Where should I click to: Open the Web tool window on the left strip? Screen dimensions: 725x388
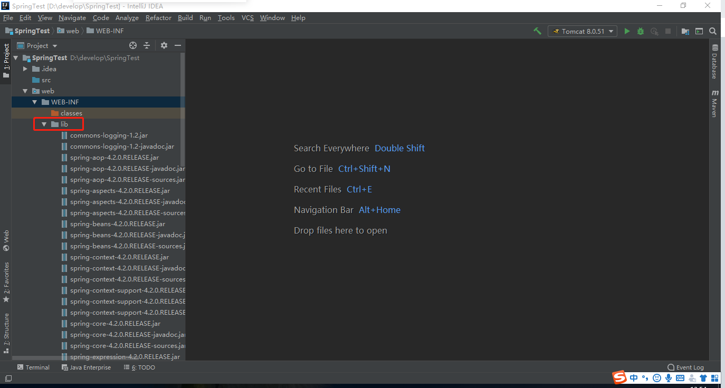[6, 240]
